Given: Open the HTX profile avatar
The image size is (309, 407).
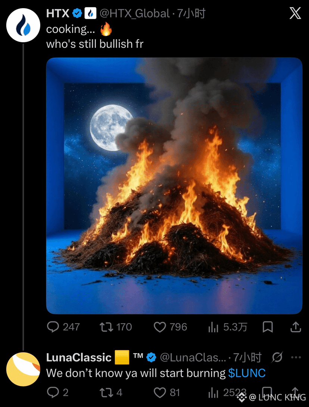Looking at the screenshot, I should [x=23, y=25].
